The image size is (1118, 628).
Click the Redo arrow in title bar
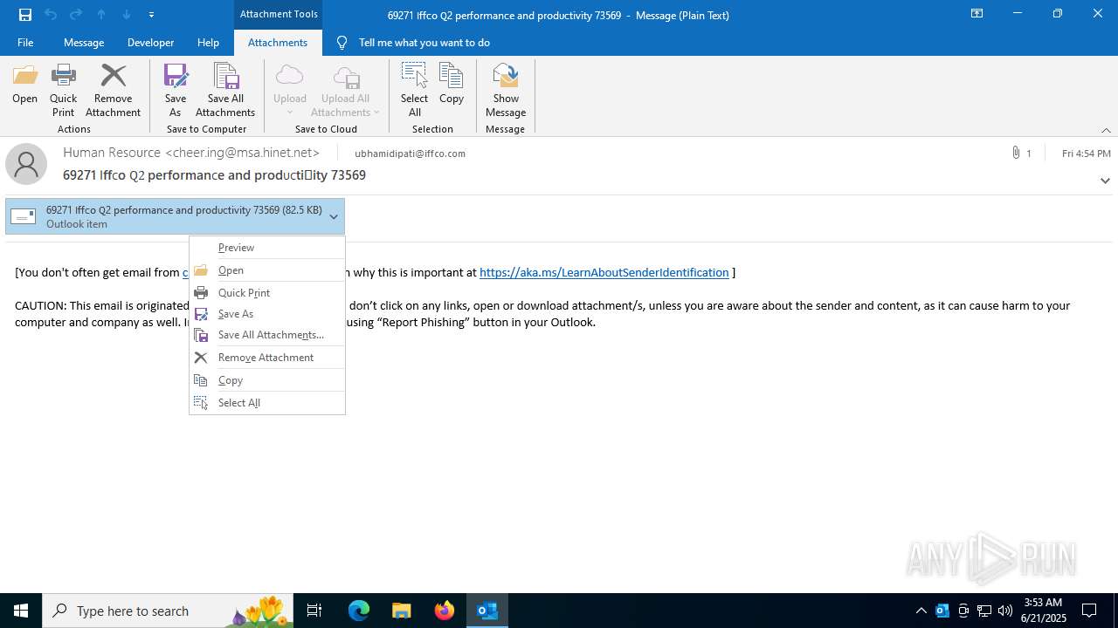click(76, 15)
